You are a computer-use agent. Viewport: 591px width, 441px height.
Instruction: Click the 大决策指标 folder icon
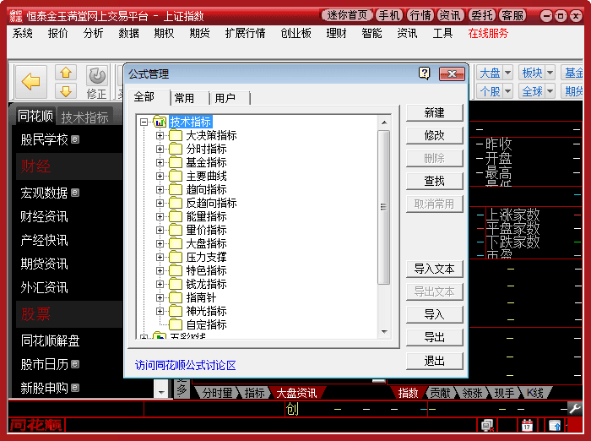[176, 135]
